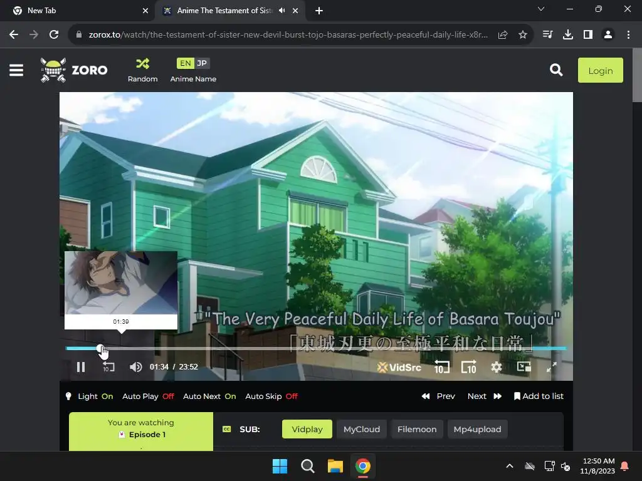Switch anime name to EN

tap(185, 63)
